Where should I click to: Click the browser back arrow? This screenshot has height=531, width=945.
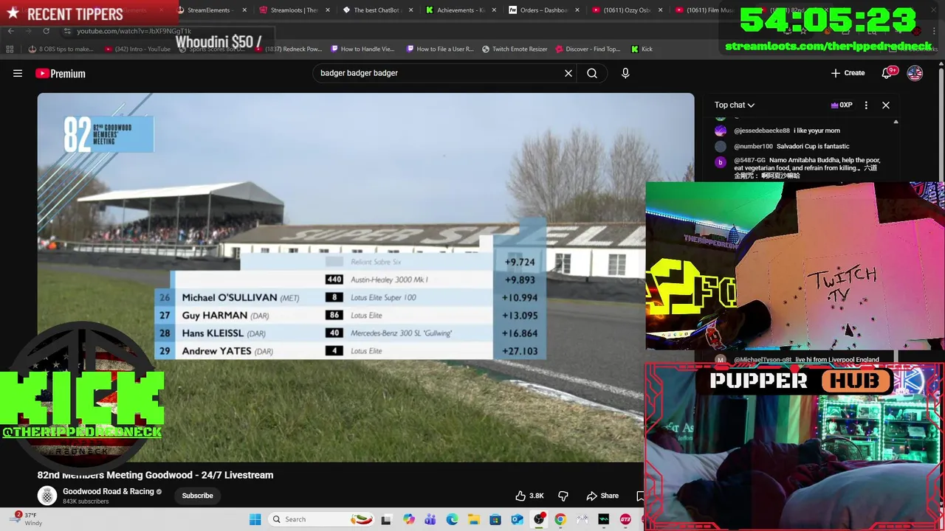coord(10,31)
